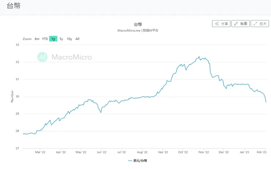271x169 pixels.
Task: Set zoom range to 6m
Action: pos(37,39)
